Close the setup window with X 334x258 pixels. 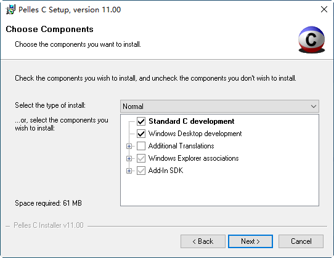click(x=324, y=9)
